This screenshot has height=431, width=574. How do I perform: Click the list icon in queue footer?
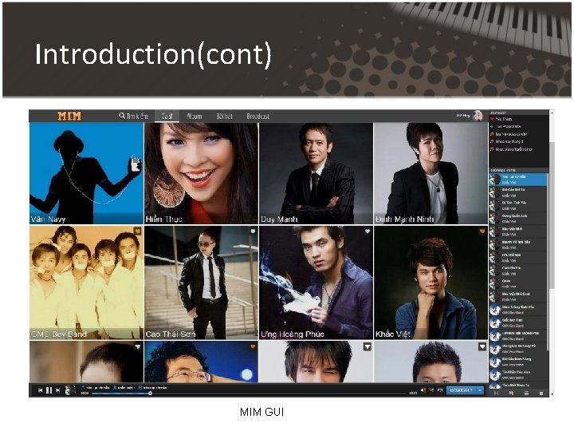click(526, 393)
